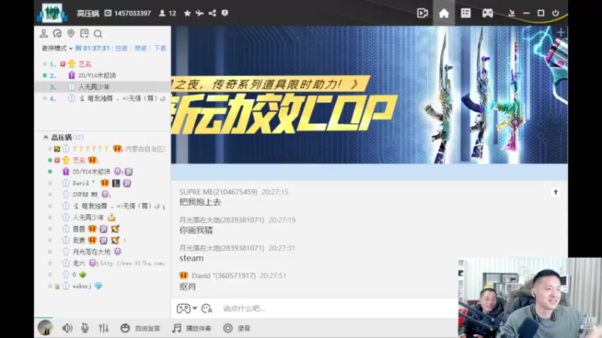Click sender David (360571917) in chat
Image resolution: width=602 pixels, height=338 pixels.
(223, 276)
